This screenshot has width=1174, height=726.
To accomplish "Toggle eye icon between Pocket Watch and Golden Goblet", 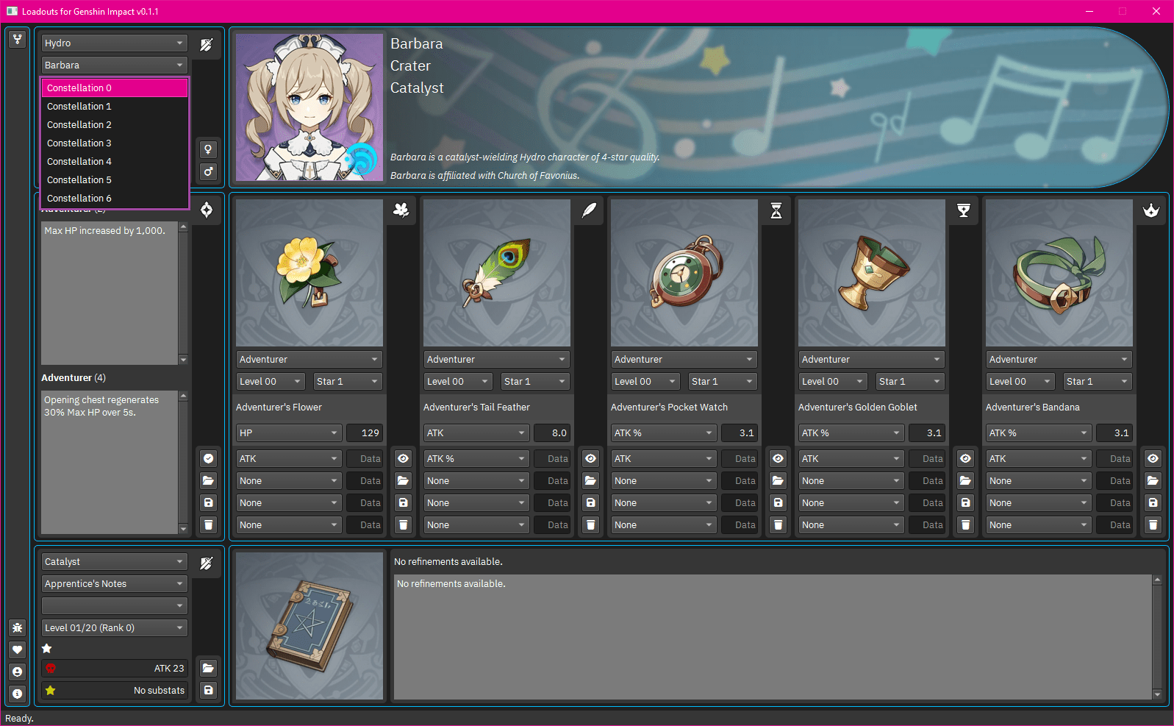I will pos(779,458).
